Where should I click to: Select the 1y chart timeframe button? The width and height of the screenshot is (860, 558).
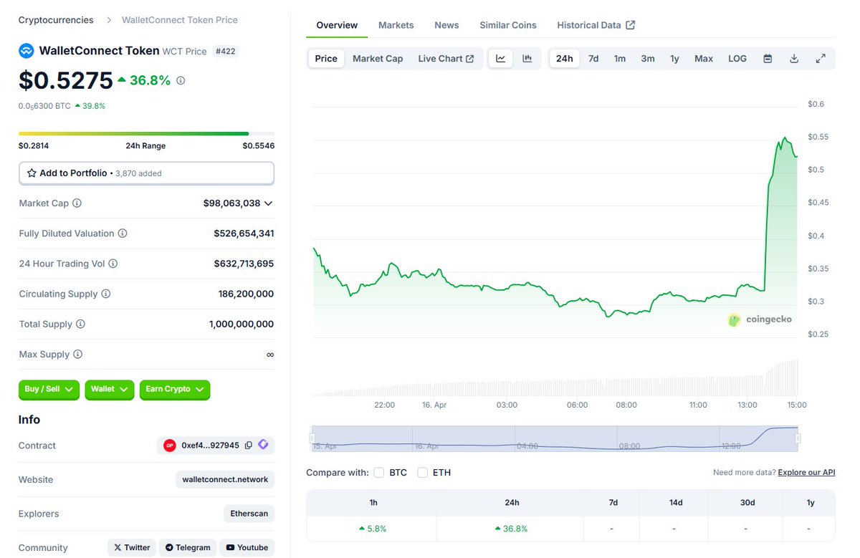674,59
